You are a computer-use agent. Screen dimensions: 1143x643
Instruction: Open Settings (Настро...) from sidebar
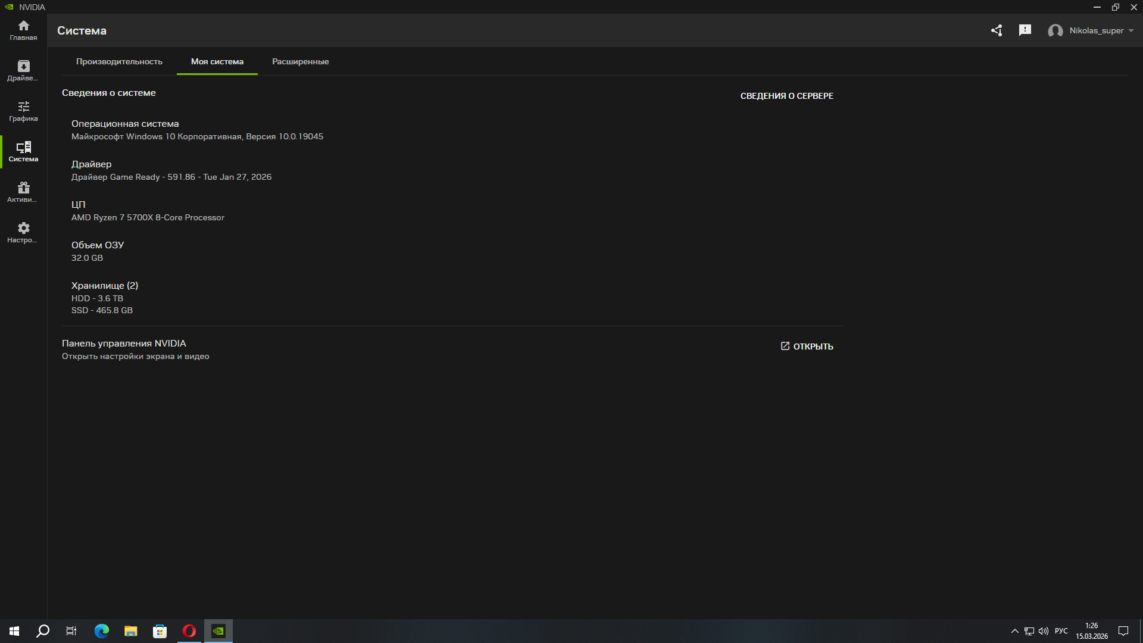[23, 232]
